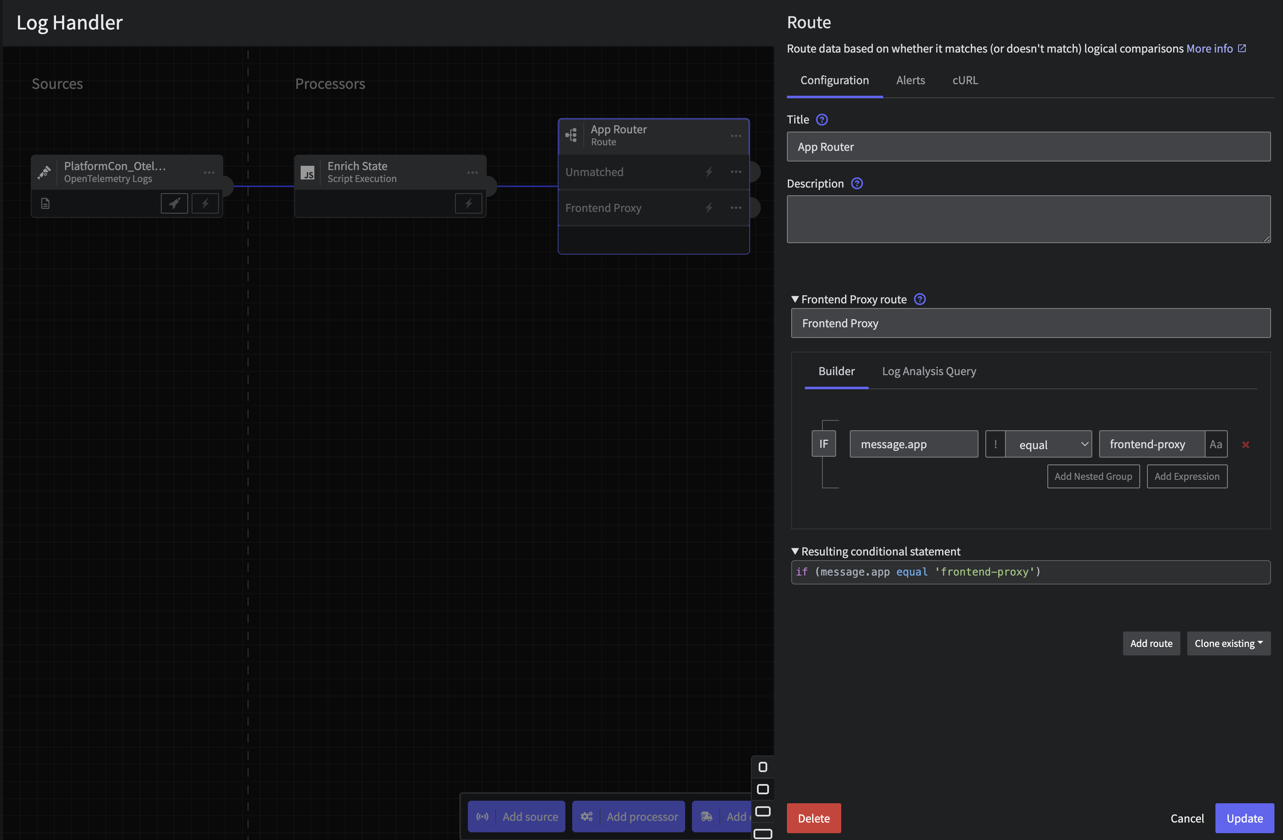Collapse the Resulting conditional statement section

(x=795, y=551)
